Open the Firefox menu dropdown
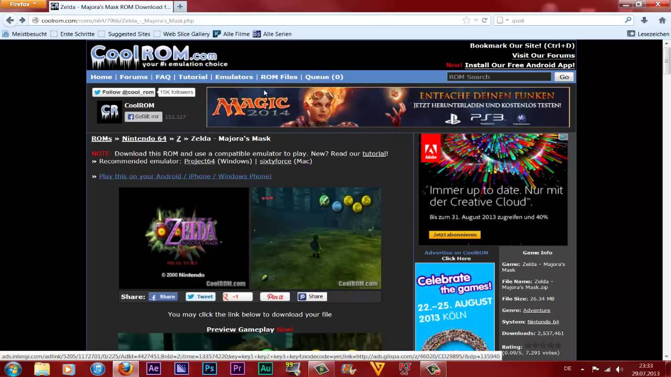This screenshot has width=671, height=377. pyautogui.click(x=24, y=4)
